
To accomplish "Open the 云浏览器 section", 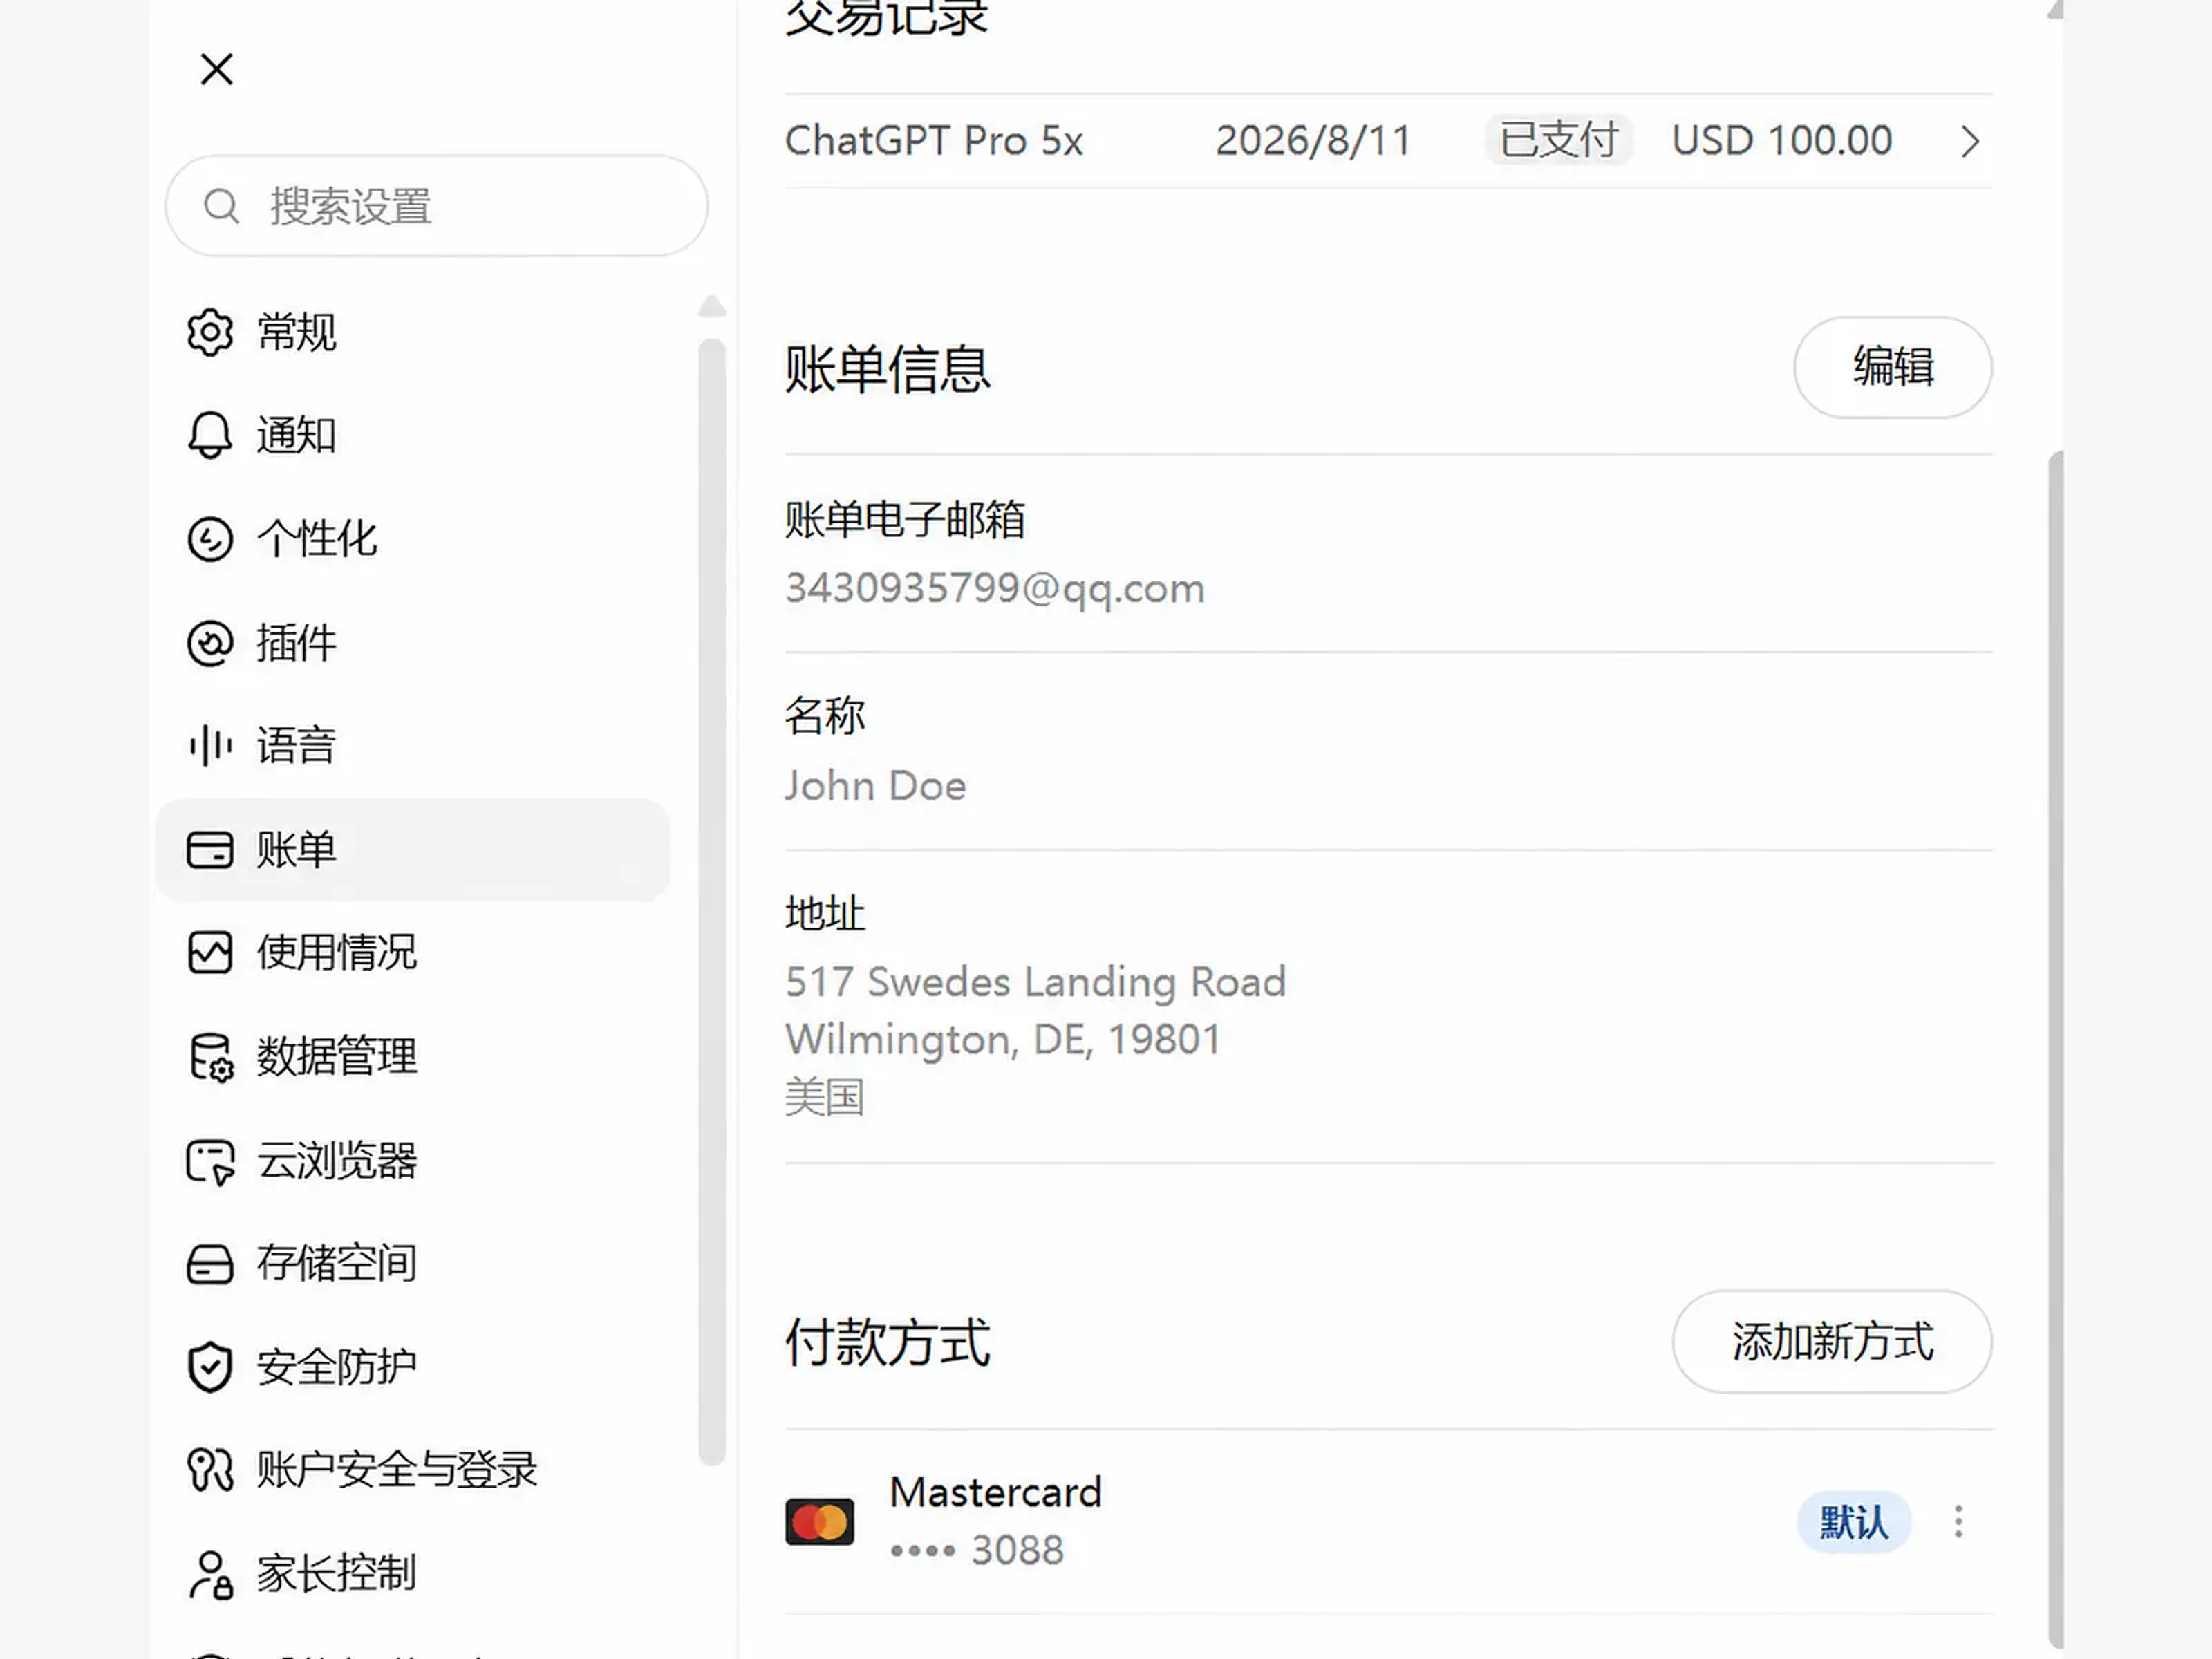I will coord(412,1161).
